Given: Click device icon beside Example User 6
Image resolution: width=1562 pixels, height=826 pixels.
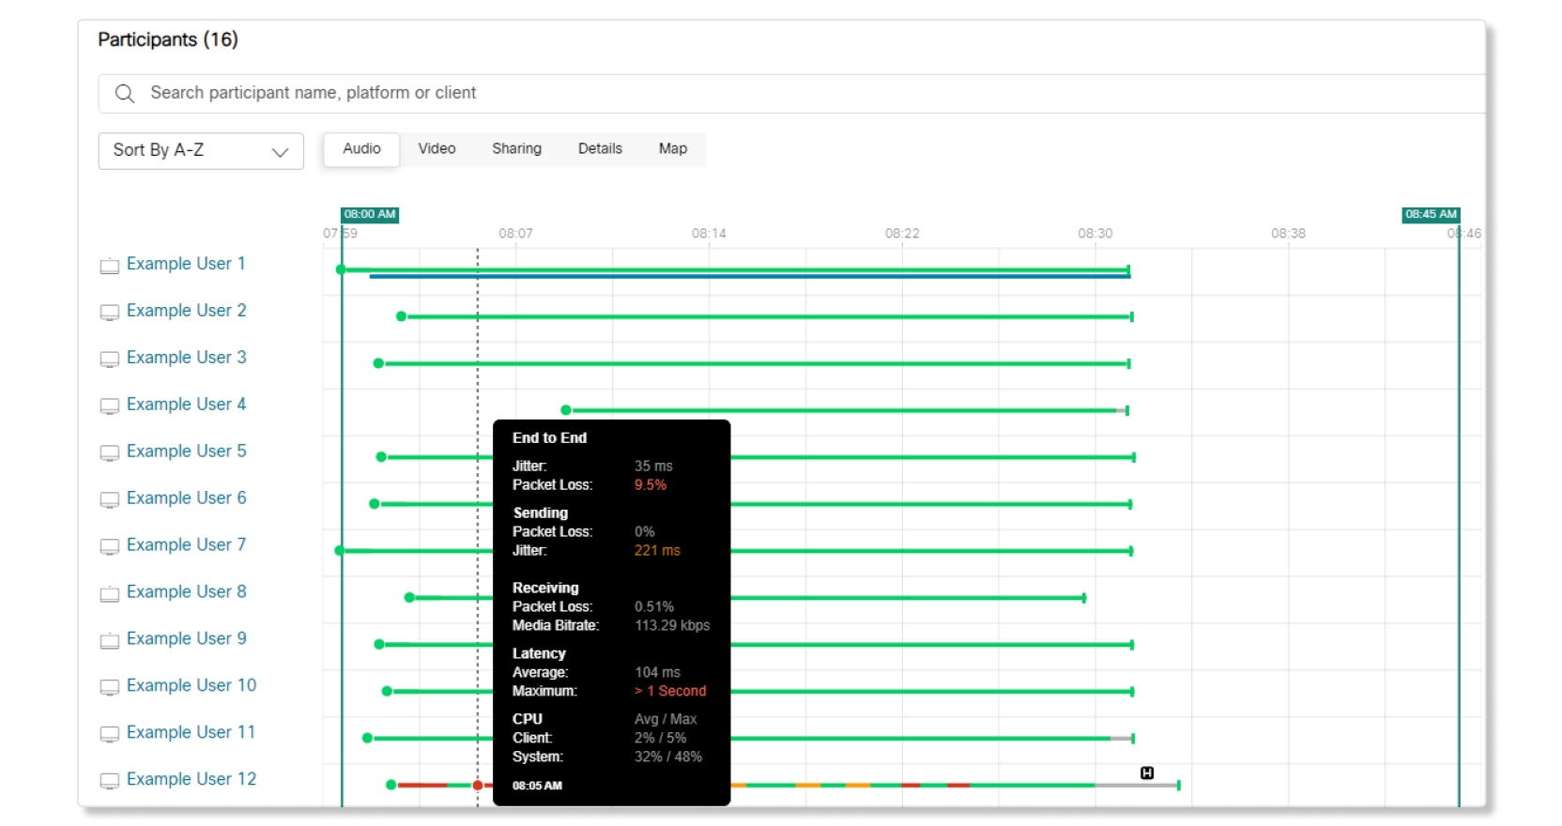Looking at the screenshot, I should click(110, 499).
